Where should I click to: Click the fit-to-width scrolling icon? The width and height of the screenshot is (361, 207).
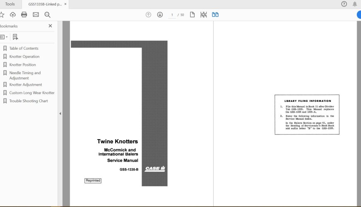click(x=204, y=15)
